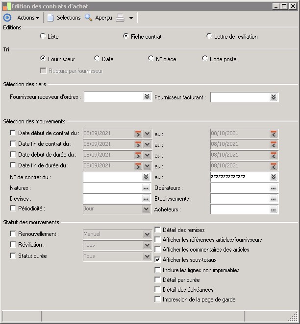
Task: Select the Lettre de résiliation option
Action: click(x=210, y=36)
